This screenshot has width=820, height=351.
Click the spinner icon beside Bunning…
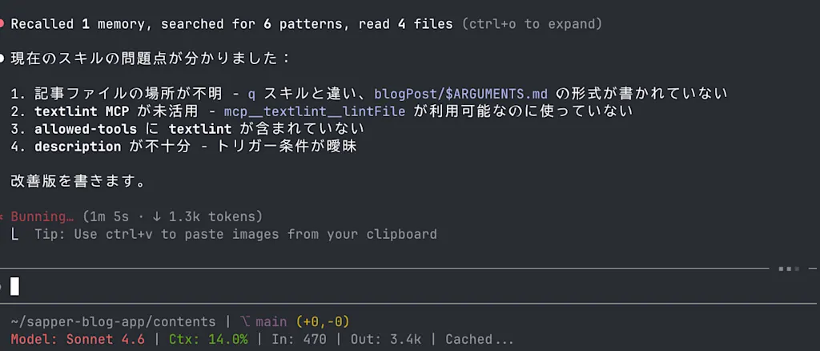(2, 216)
